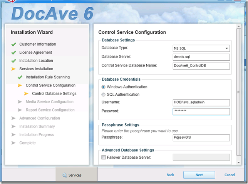Select Installation Rule Scanning step
Image resolution: width=248 pixels, height=184 pixels.
click(48, 77)
